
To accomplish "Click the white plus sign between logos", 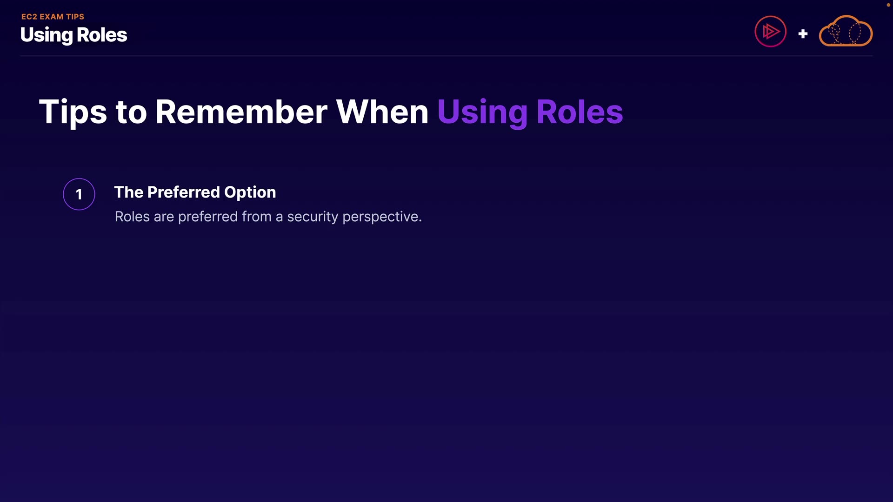I will [803, 34].
